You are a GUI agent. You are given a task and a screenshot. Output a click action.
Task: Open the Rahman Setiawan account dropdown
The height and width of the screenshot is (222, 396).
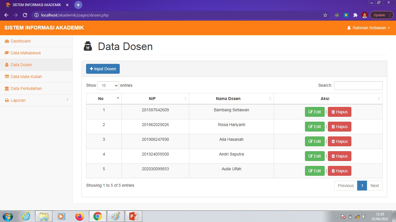pyautogui.click(x=369, y=28)
